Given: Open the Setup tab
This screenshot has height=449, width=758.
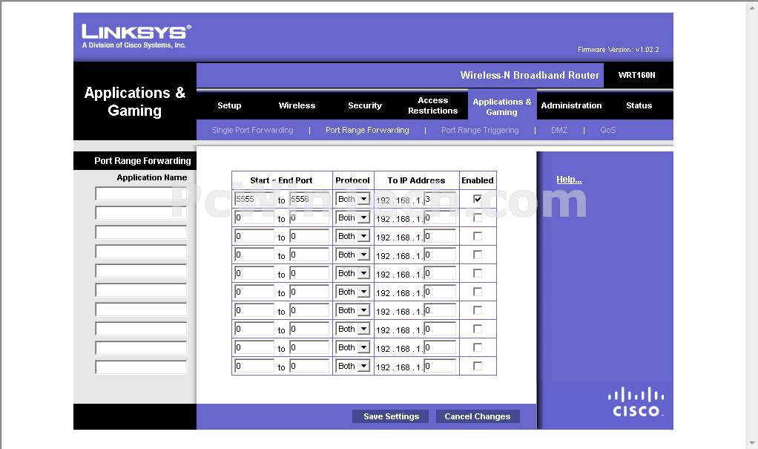Looking at the screenshot, I should coord(229,105).
